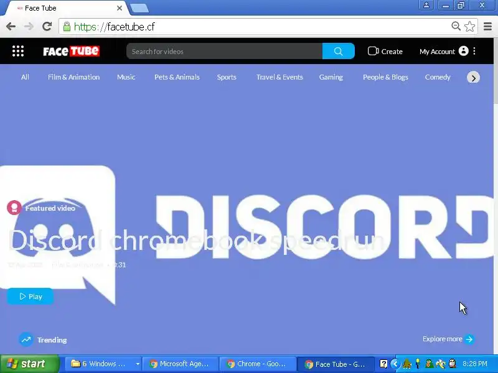Reload the page
498x373 pixels.
tap(47, 26)
